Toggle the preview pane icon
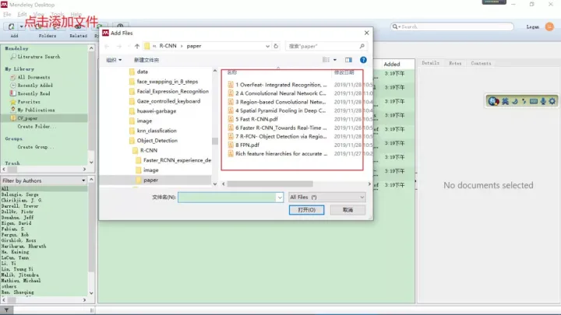 [348, 60]
